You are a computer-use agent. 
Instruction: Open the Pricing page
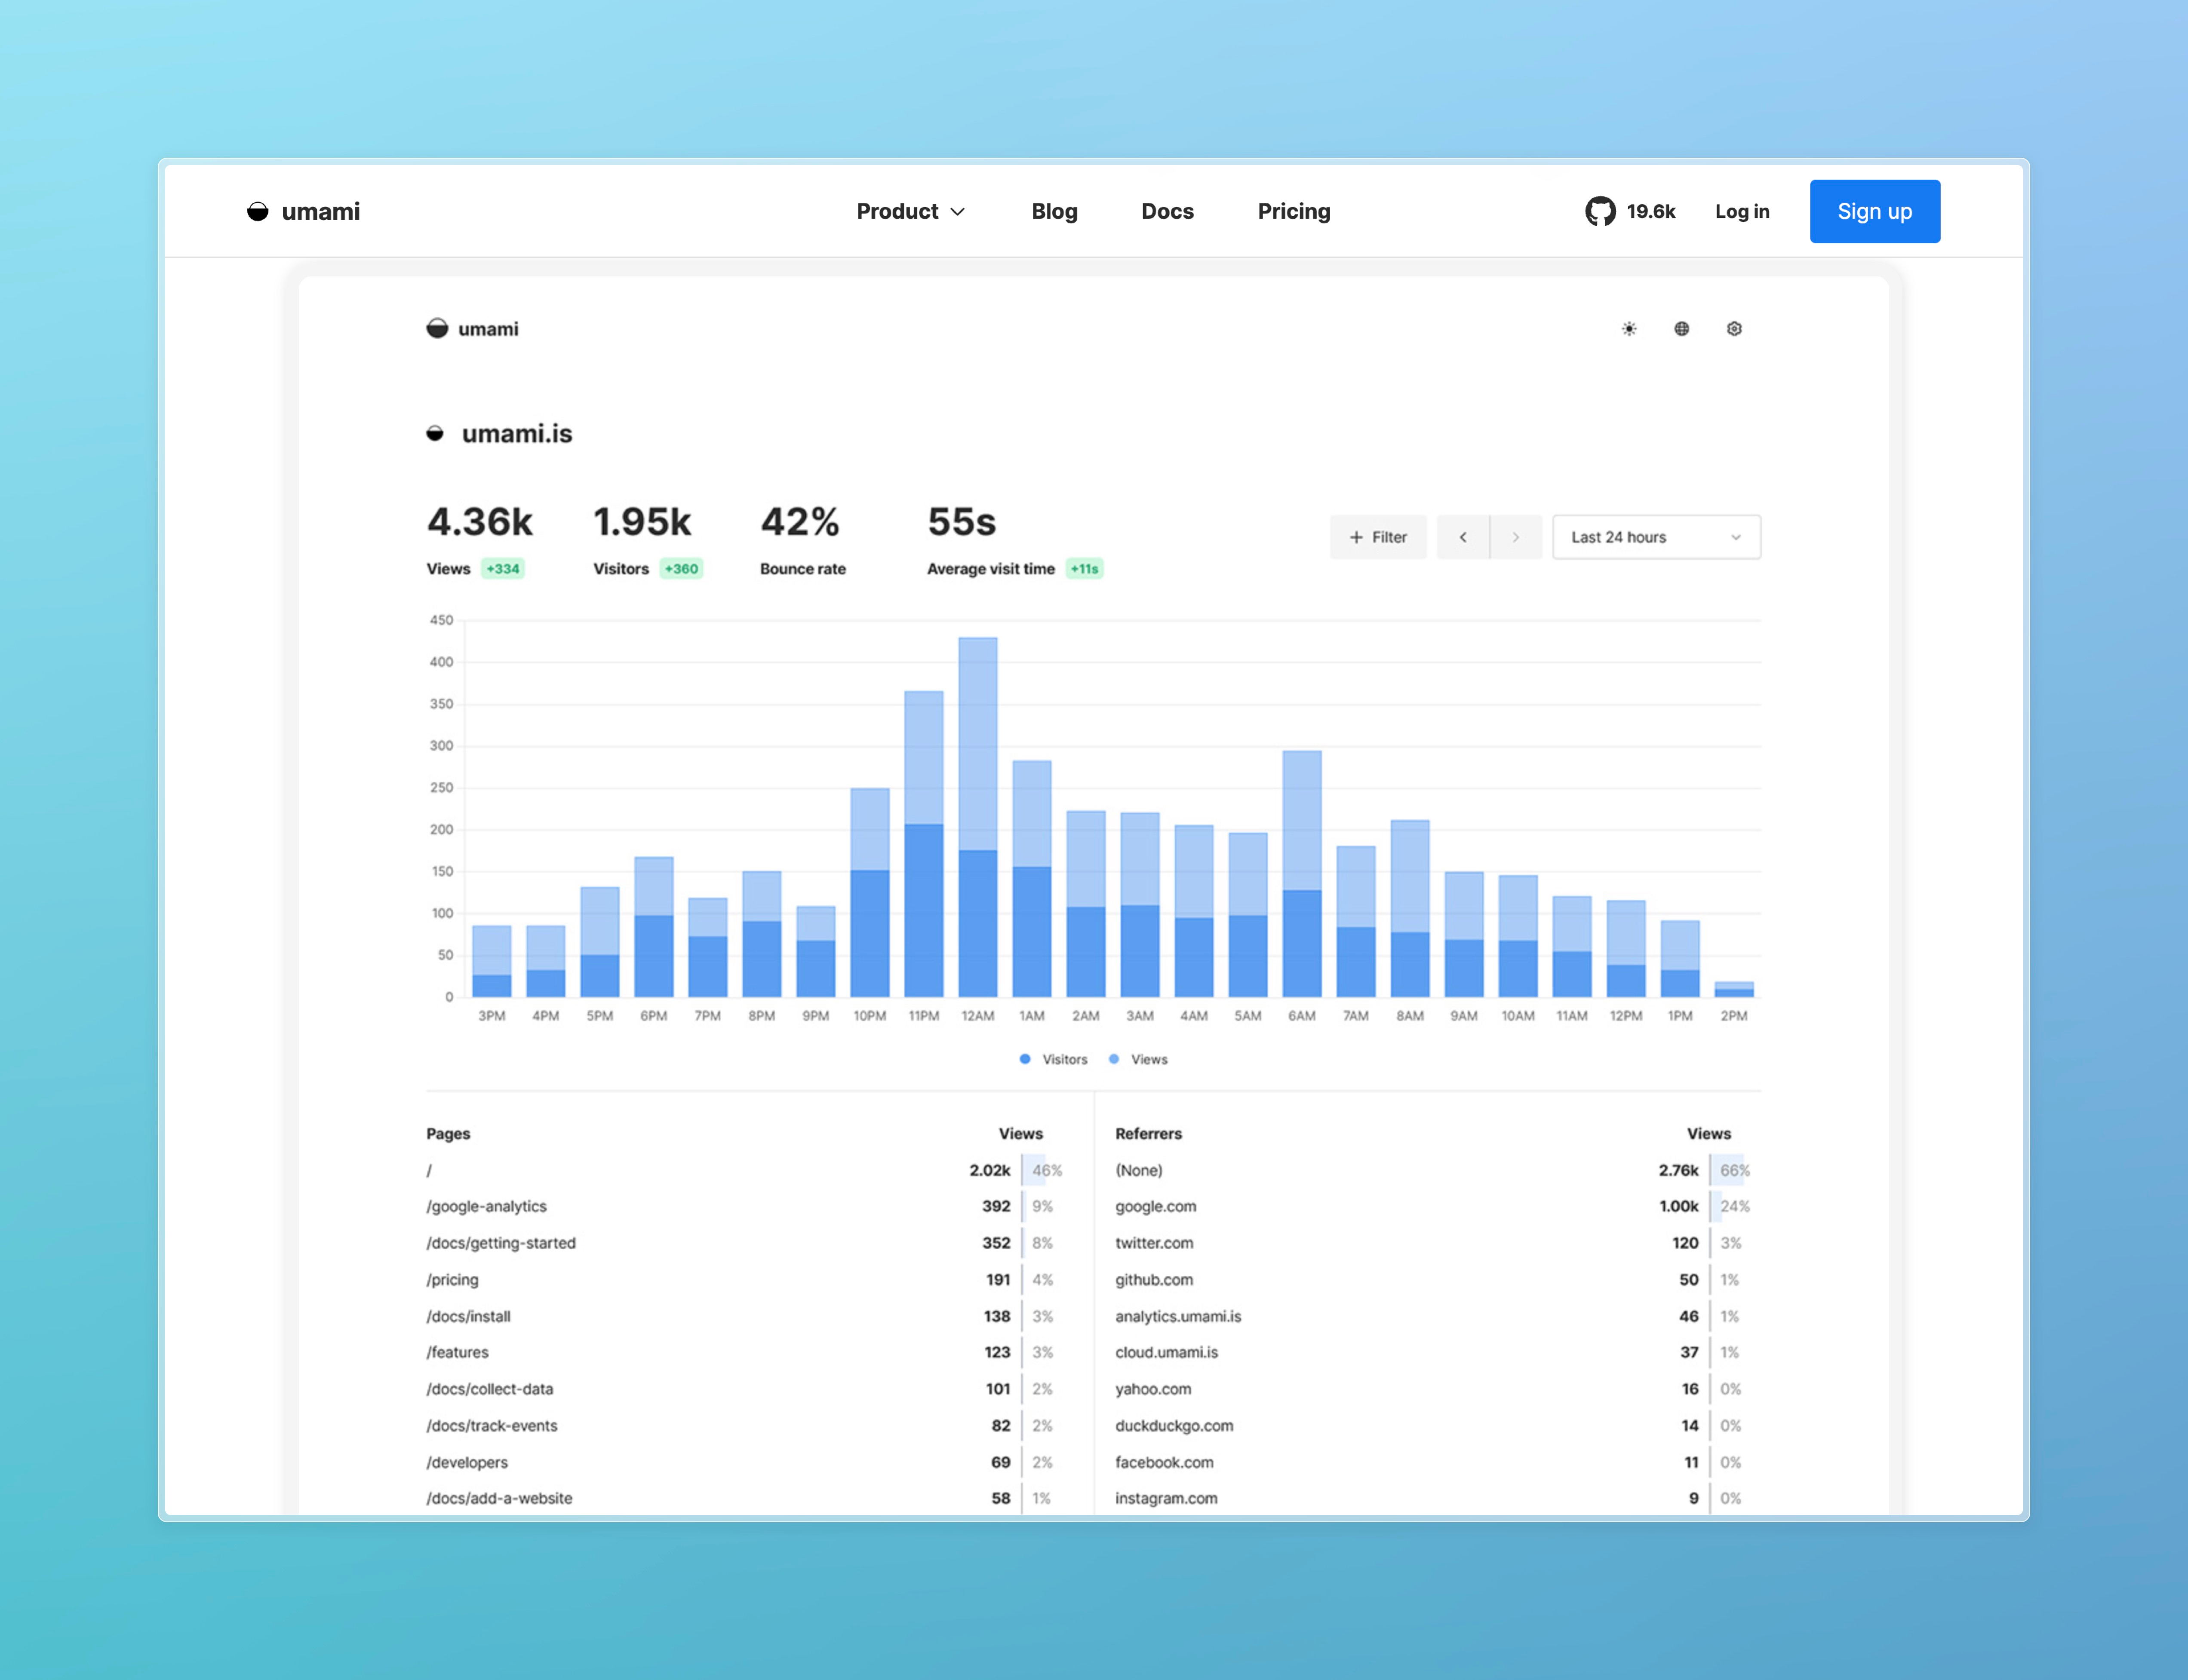[1294, 211]
